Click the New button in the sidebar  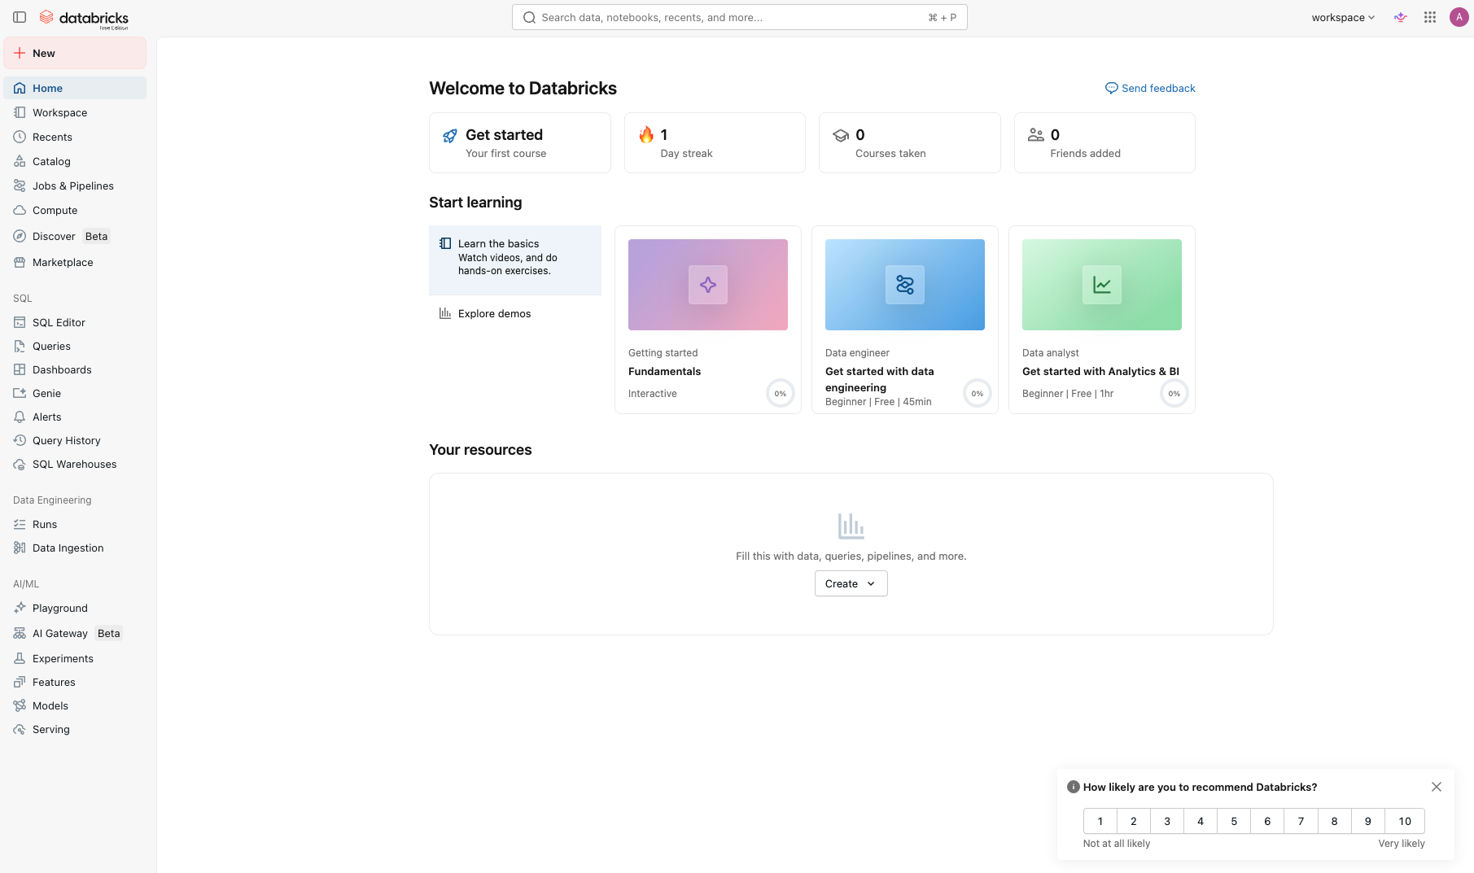pos(75,53)
